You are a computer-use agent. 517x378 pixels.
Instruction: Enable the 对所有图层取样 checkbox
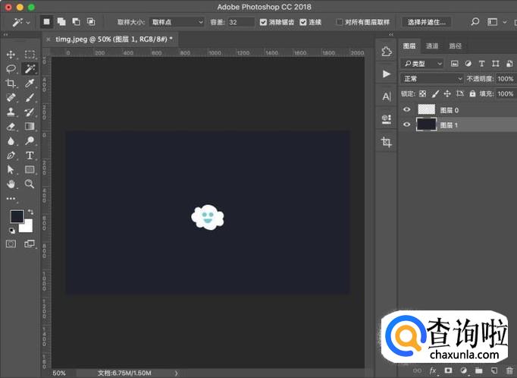(340, 22)
